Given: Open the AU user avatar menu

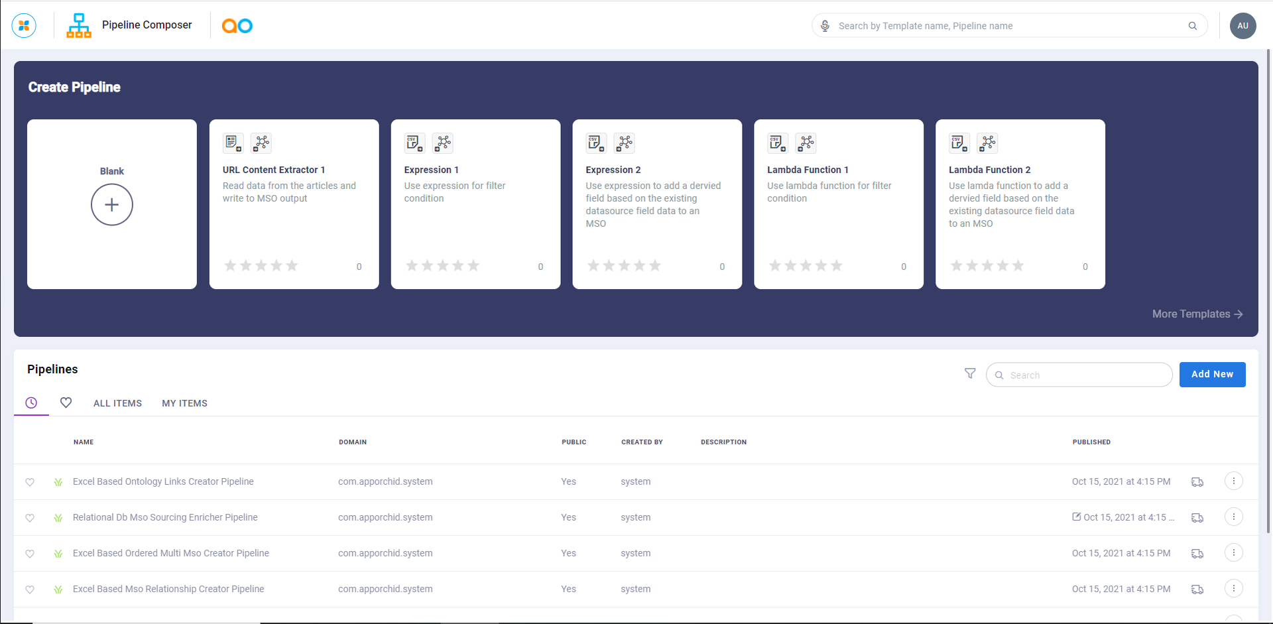Looking at the screenshot, I should click(1243, 26).
